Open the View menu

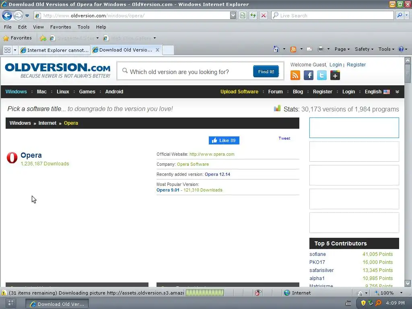coord(38,27)
